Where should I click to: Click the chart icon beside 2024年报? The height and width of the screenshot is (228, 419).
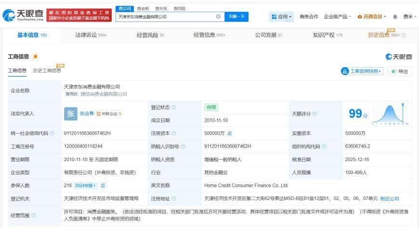pyautogui.click(x=103, y=185)
